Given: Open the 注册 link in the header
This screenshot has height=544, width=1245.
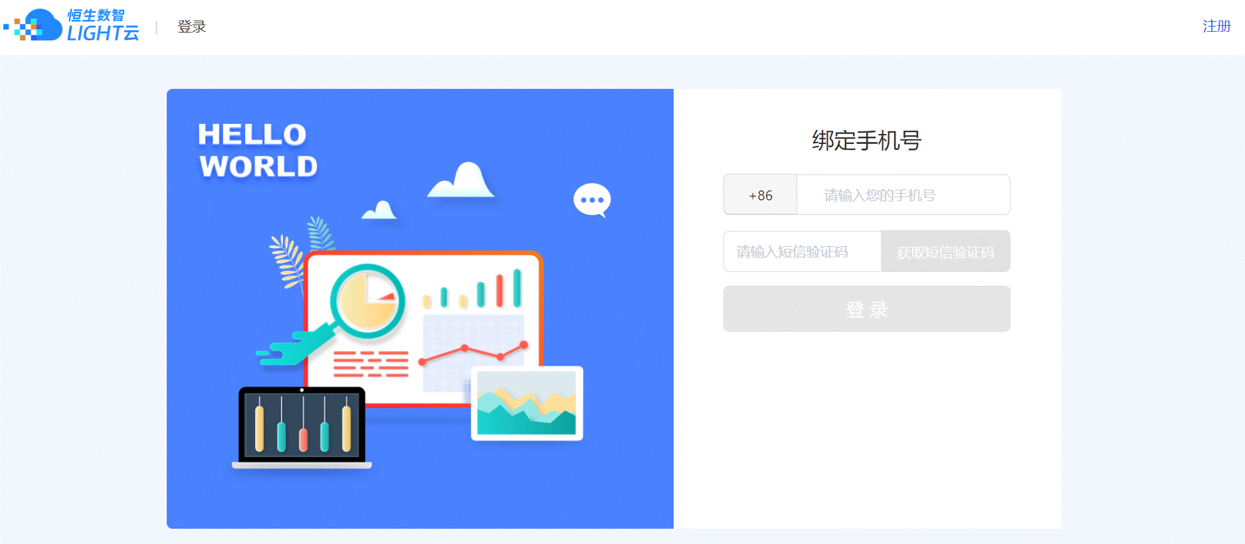Looking at the screenshot, I should click(1216, 26).
